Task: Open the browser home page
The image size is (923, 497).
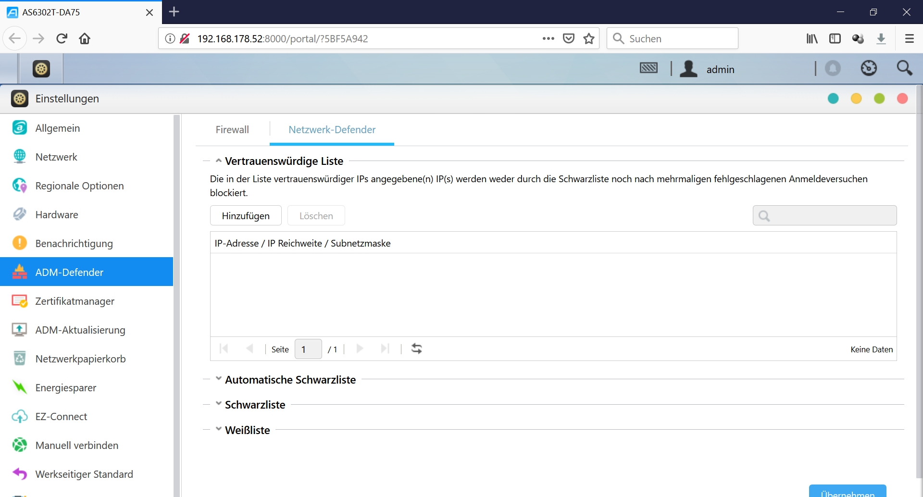Action: point(85,38)
